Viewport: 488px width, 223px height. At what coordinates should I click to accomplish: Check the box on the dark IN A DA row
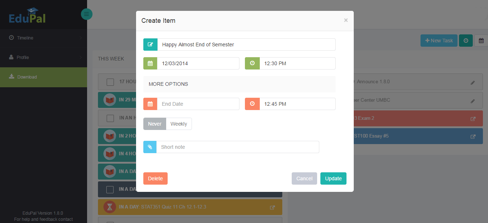110,189
